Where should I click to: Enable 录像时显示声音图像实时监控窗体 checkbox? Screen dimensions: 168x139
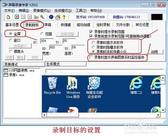click(91, 57)
